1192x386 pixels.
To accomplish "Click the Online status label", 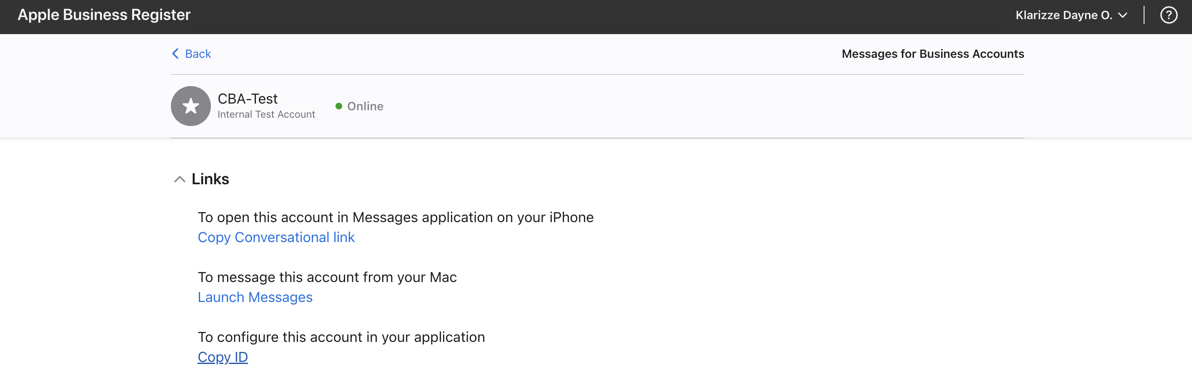I will [x=365, y=106].
